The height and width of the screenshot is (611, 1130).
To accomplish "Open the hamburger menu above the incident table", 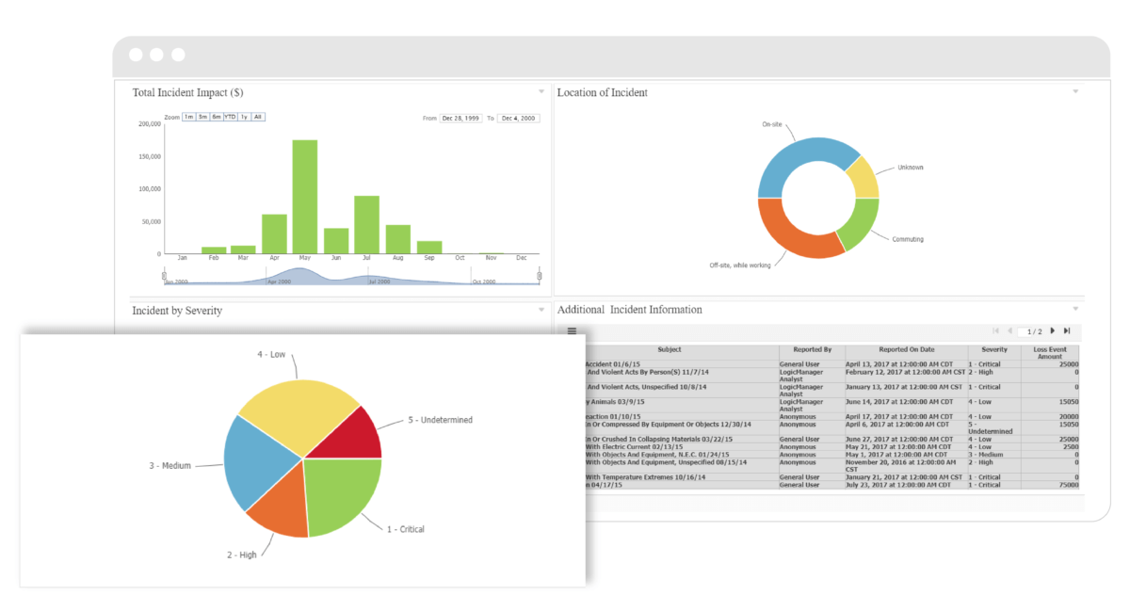I will (x=572, y=331).
